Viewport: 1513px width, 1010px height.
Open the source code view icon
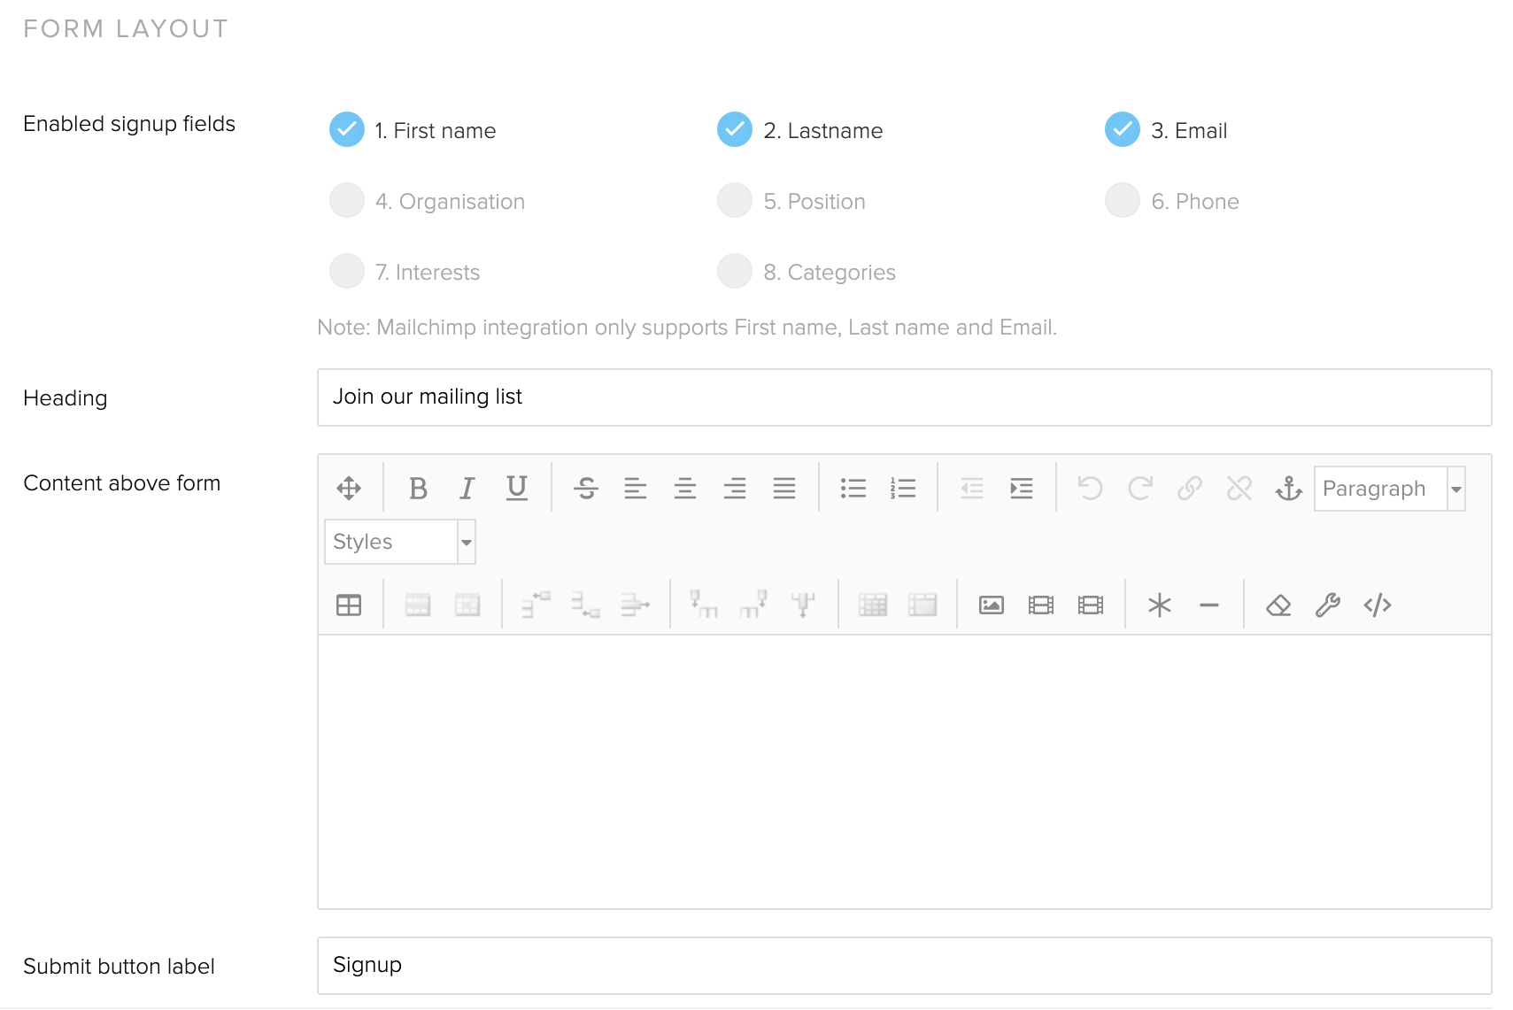click(x=1377, y=605)
